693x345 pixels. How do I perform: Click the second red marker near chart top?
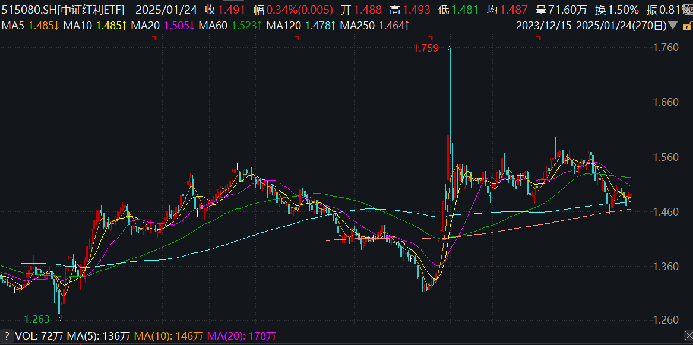coord(297,38)
